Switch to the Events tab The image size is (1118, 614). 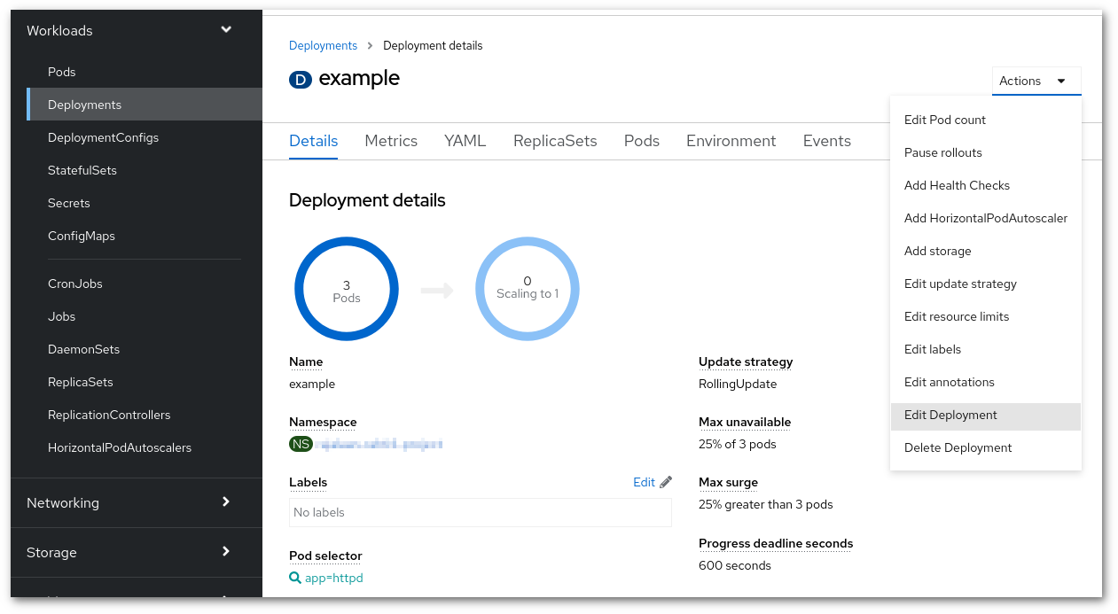pos(827,141)
